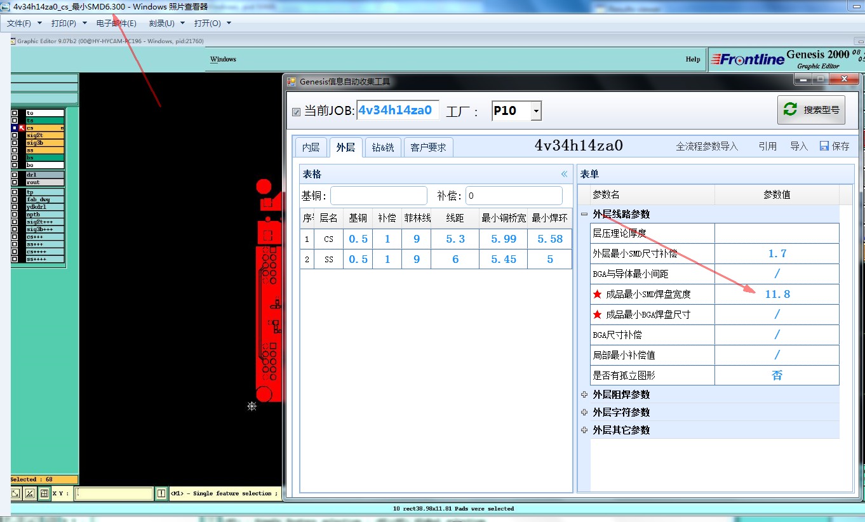Click the SS row 最小铜桥宽 value 5.45
Viewport: 865px width, 522px height.
(x=504, y=259)
